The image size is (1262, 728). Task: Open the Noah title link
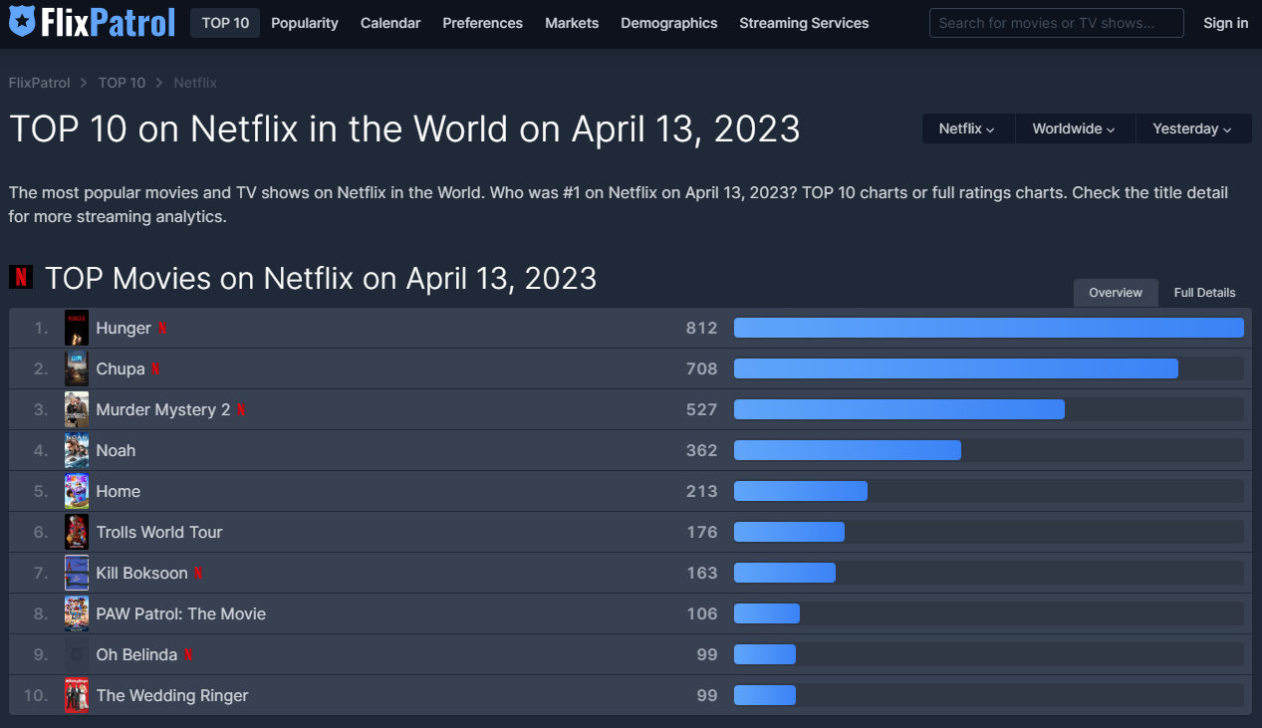point(116,450)
